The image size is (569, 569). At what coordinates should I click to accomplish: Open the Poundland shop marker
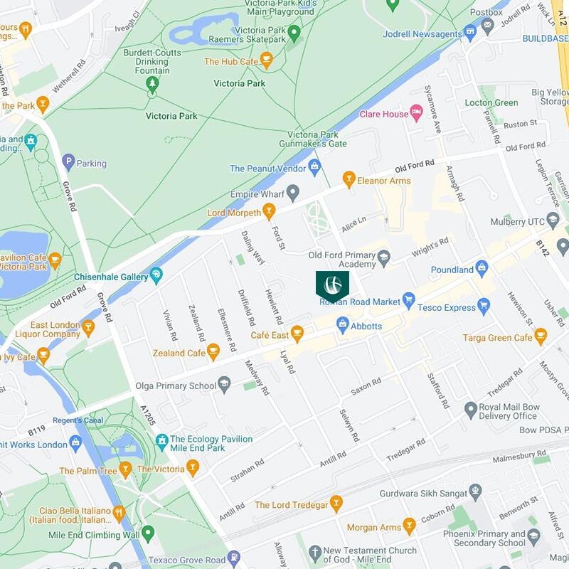point(482,269)
